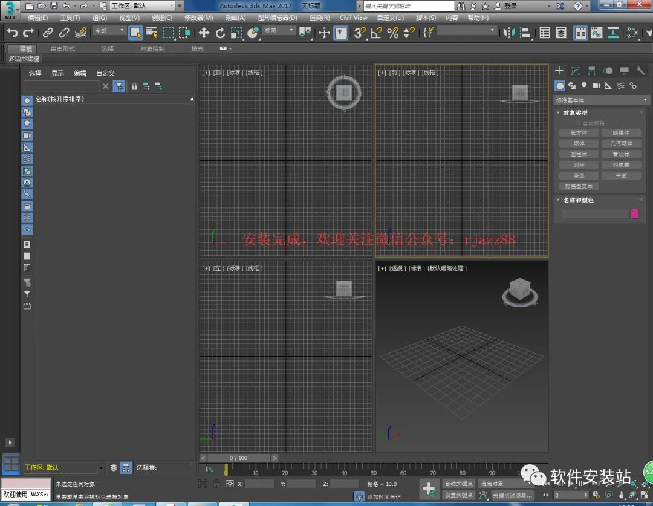The width and height of the screenshot is (653, 506).
Task: Toggle the 自动关键点 auto key mode
Action: point(458,484)
